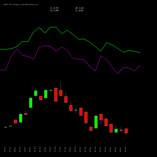
Task: Click the 14 Nov date label
Action: pyautogui.click(x=55, y=149)
